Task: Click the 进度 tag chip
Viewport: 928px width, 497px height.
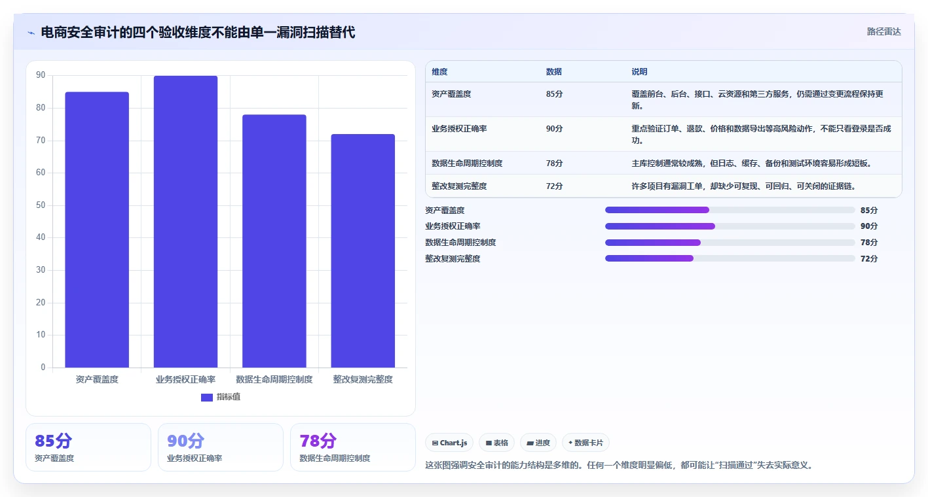Action: 538,443
